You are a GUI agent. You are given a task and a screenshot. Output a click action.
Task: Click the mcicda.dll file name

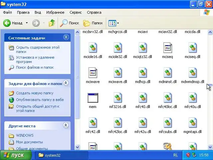[192, 32]
